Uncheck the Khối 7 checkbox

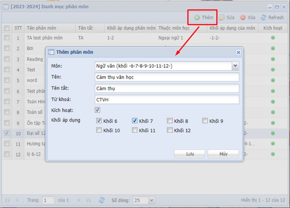pyautogui.click(x=134, y=121)
